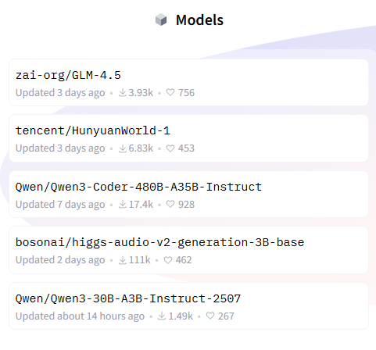Image resolution: width=376 pixels, height=350 pixels.
Task: Open the zai-org/GLM-4.5 model
Action: coord(188,82)
